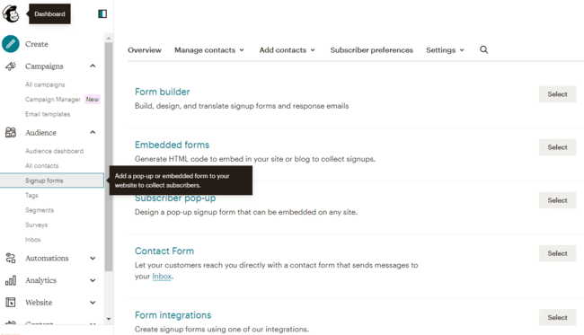Open Surveys in the sidebar
The image size is (584, 335).
pos(36,225)
